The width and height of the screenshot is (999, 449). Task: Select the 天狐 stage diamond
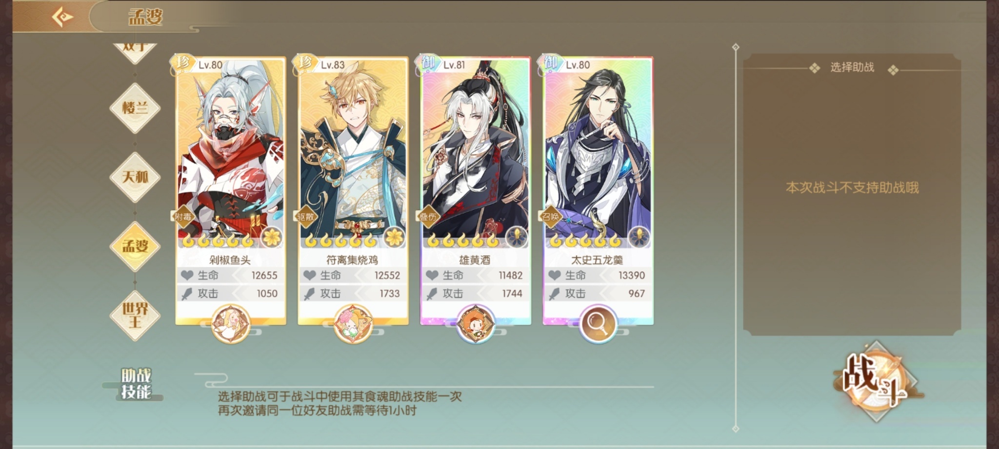coord(135,177)
